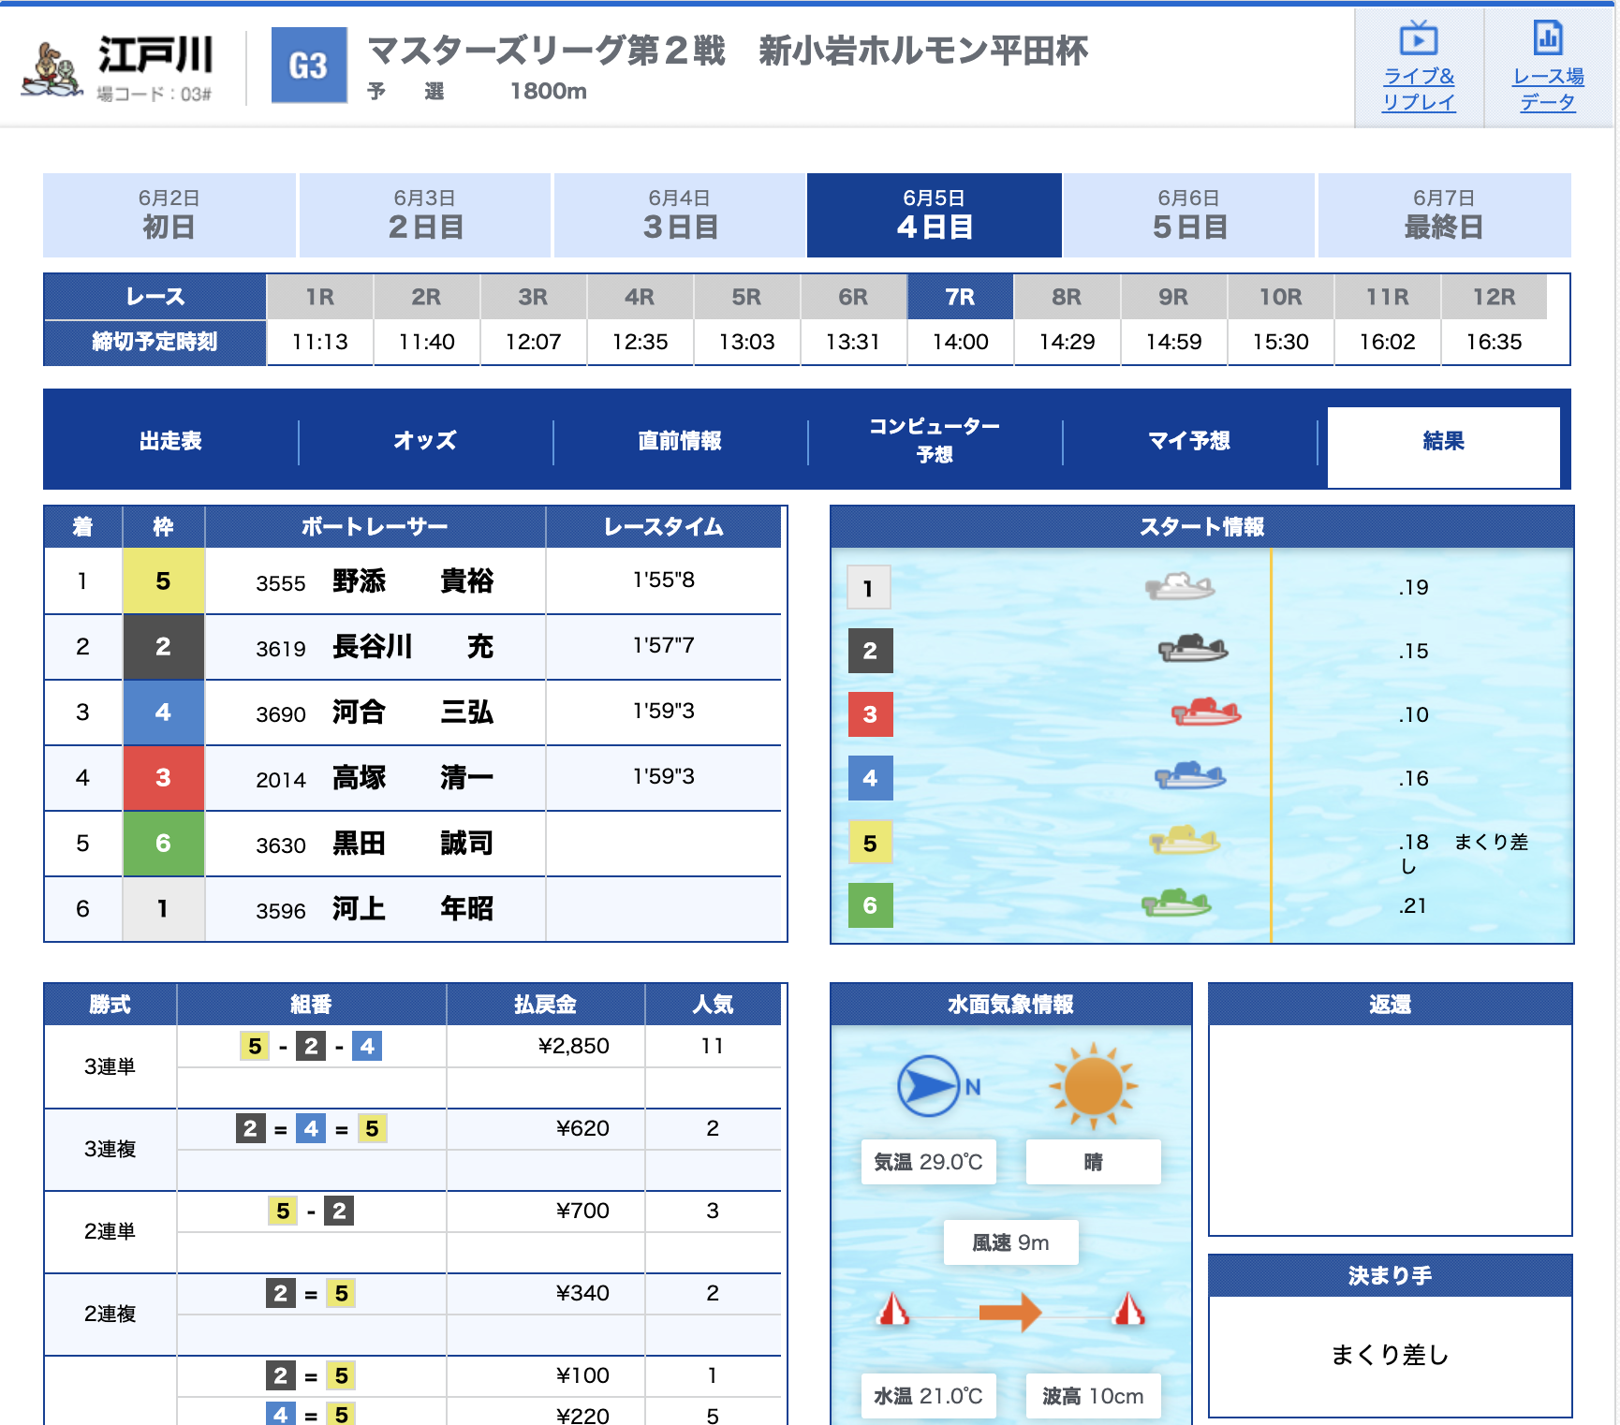Click the yellow boat 5 icon in start info
Viewport: 1620px width, 1425px height.
1185,840
